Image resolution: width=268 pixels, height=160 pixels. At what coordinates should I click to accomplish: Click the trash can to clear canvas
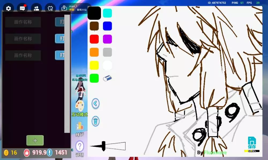click(96, 121)
